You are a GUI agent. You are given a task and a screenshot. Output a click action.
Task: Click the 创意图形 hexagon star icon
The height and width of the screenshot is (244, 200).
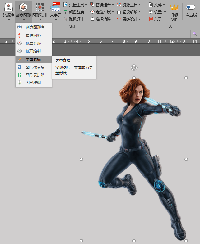click(23, 7)
